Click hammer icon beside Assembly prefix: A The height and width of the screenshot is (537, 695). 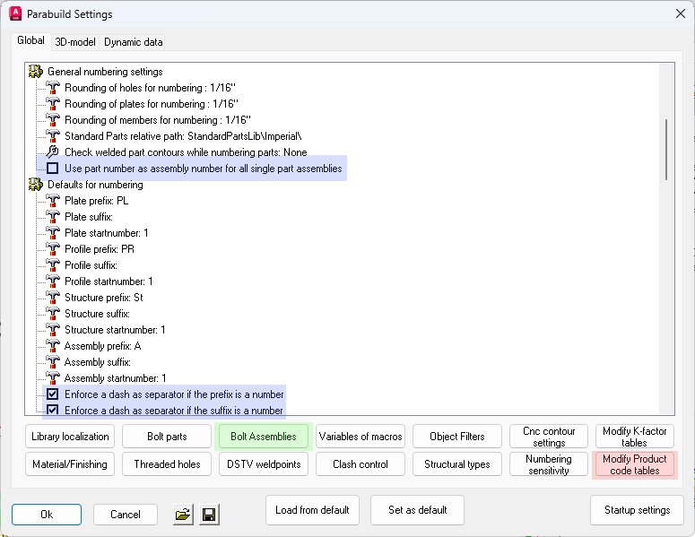coord(53,346)
